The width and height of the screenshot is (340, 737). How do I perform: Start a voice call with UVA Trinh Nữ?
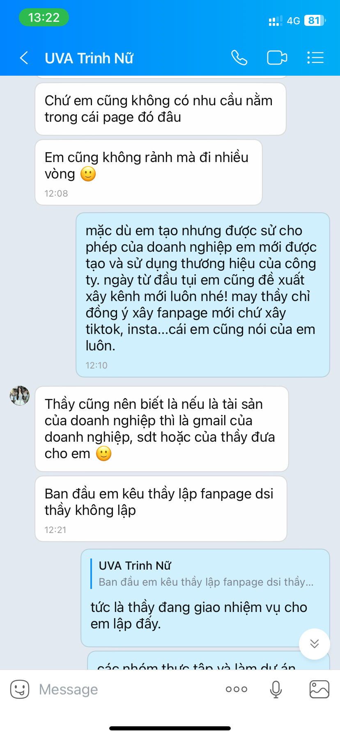click(x=239, y=58)
